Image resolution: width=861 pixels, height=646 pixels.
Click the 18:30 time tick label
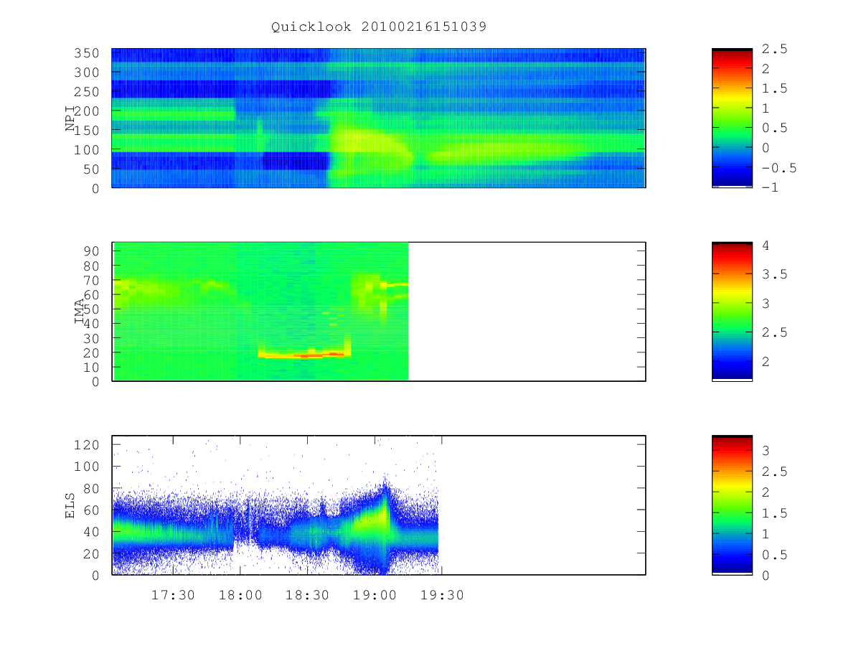[307, 595]
